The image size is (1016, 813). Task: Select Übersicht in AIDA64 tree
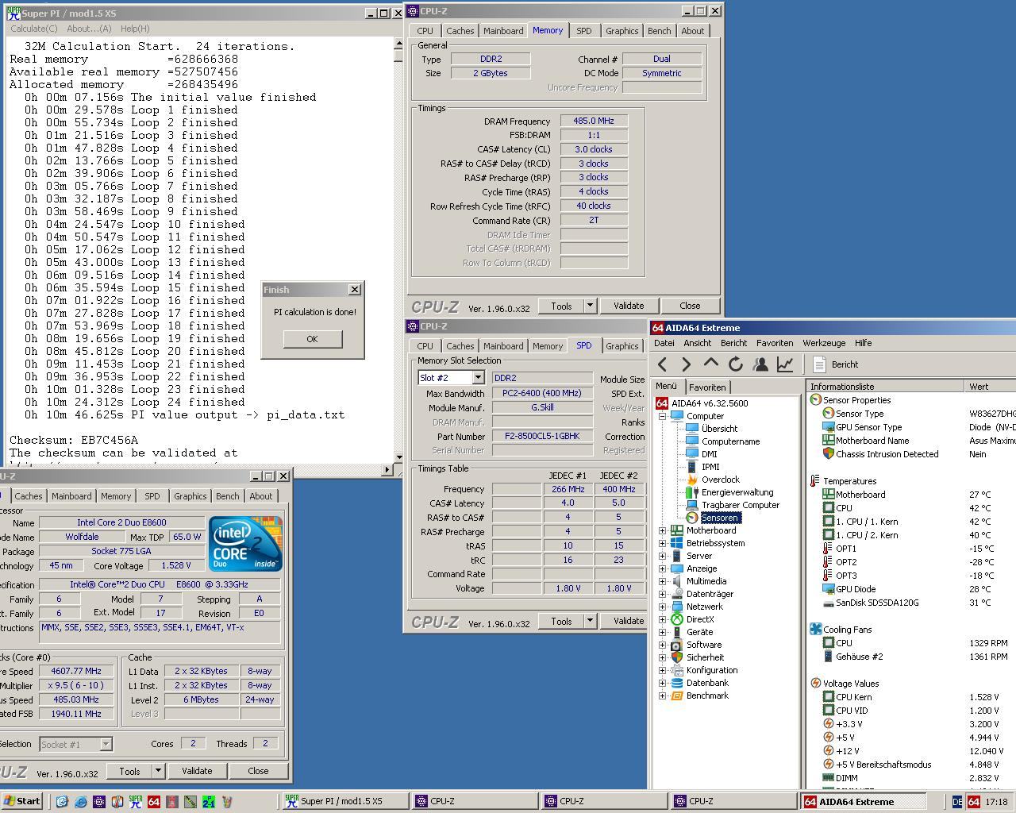click(719, 429)
